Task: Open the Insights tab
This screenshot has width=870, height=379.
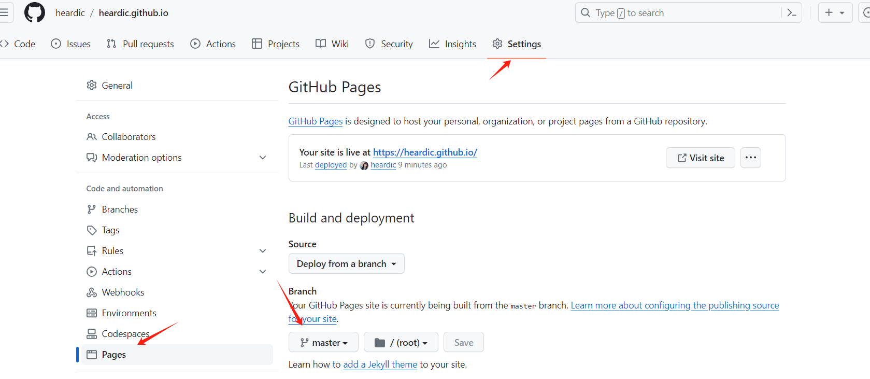Action: point(453,44)
